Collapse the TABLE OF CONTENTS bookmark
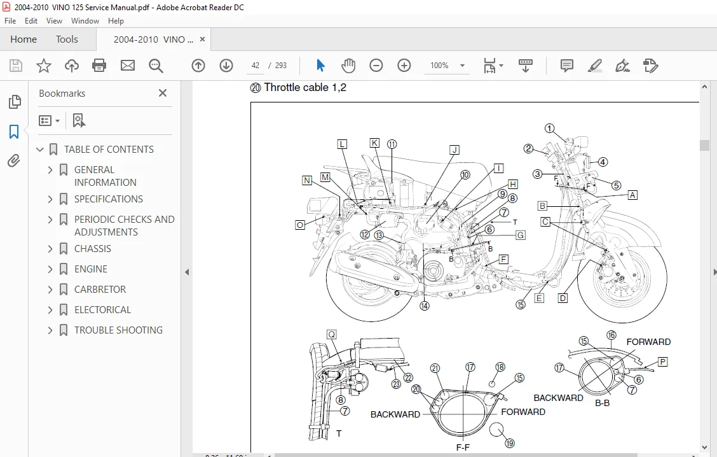The height and width of the screenshot is (457, 717). click(40, 150)
